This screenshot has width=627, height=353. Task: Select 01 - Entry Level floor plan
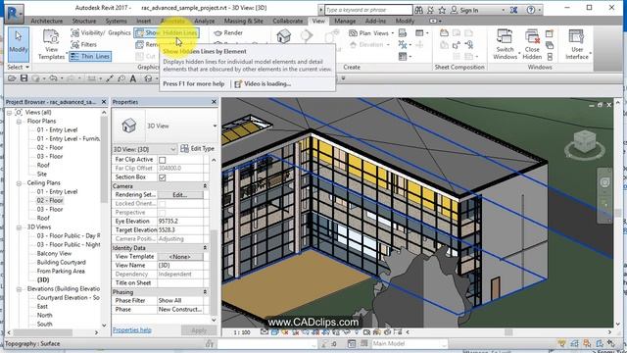(x=57, y=130)
